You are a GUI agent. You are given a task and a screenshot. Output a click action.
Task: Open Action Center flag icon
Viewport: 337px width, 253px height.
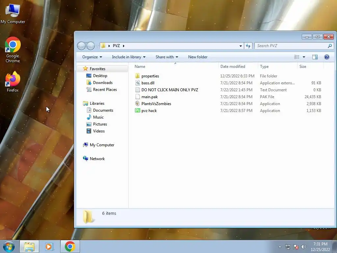[x=296, y=247]
